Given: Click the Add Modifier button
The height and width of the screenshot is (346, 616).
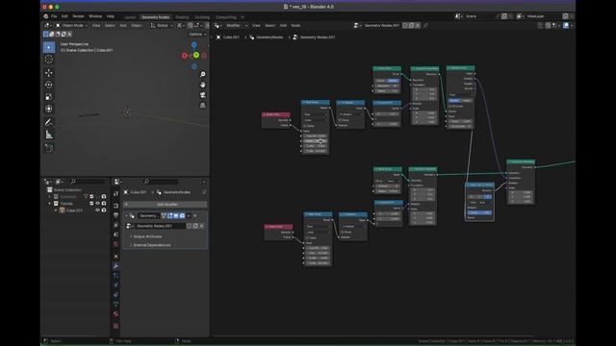Looking at the screenshot, I should coord(166,205).
